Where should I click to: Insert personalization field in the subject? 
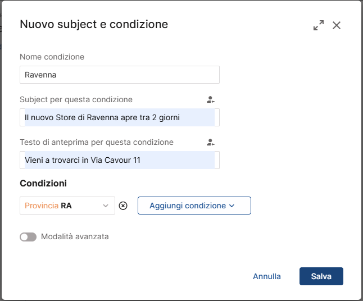point(210,99)
